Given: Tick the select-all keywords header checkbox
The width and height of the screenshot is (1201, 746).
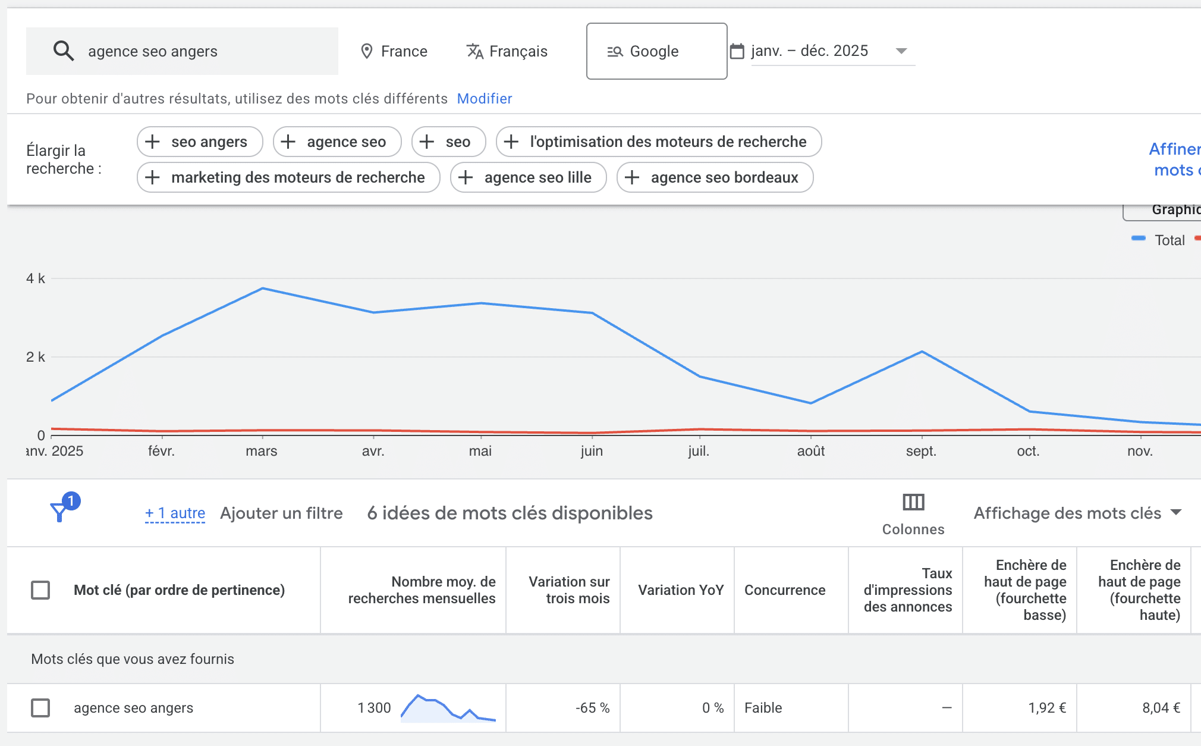Looking at the screenshot, I should pyautogui.click(x=40, y=590).
